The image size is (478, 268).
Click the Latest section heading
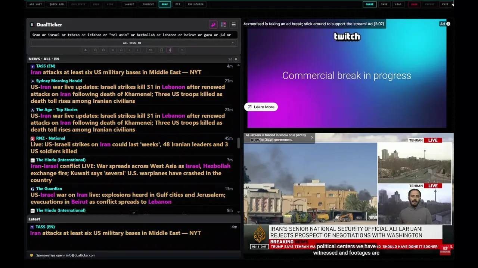click(x=34, y=219)
